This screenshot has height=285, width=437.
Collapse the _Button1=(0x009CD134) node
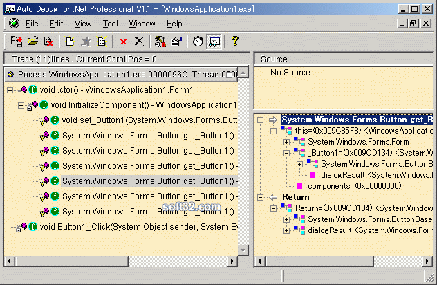[x=286, y=153]
